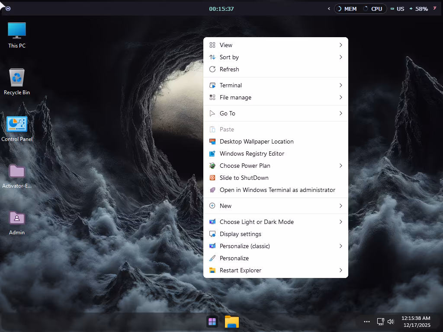Click the network icon in system tray
443x332 pixels.
coord(380,322)
